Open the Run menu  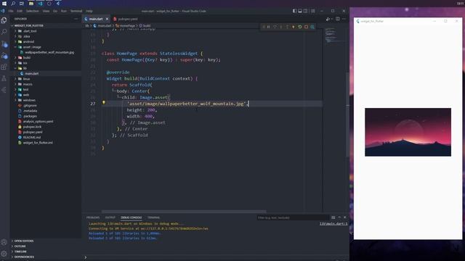(x=64, y=11)
